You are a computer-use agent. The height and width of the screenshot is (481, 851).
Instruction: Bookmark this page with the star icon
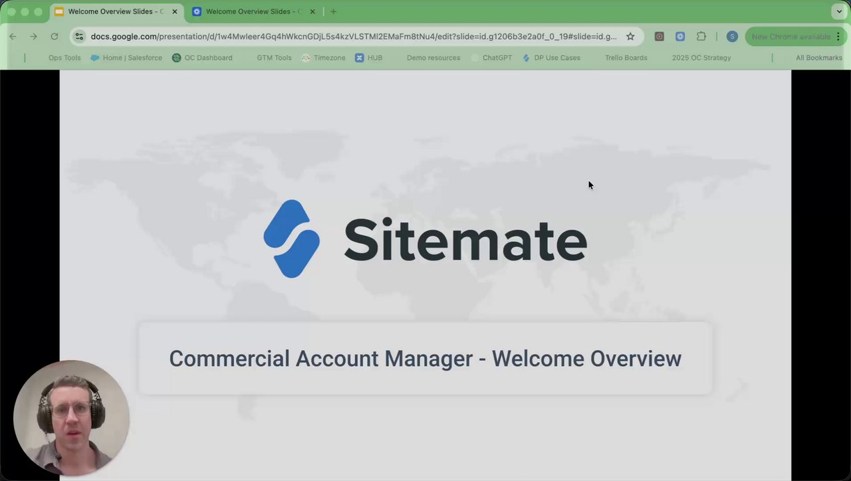pyautogui.click(x=630, y=37)
